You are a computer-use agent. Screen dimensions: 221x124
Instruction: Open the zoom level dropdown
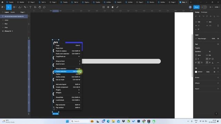tap(217, 7)
